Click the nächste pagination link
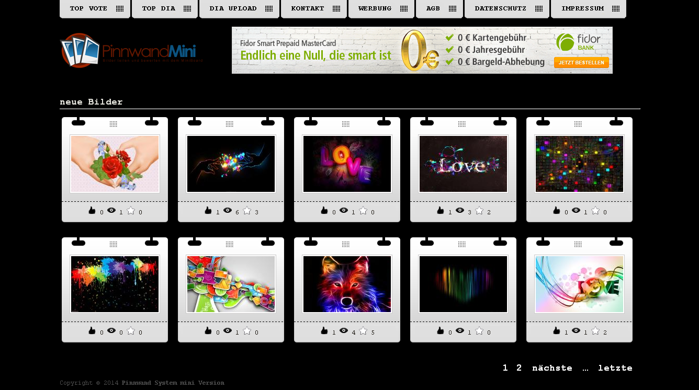699x390 pixels. 552,368
